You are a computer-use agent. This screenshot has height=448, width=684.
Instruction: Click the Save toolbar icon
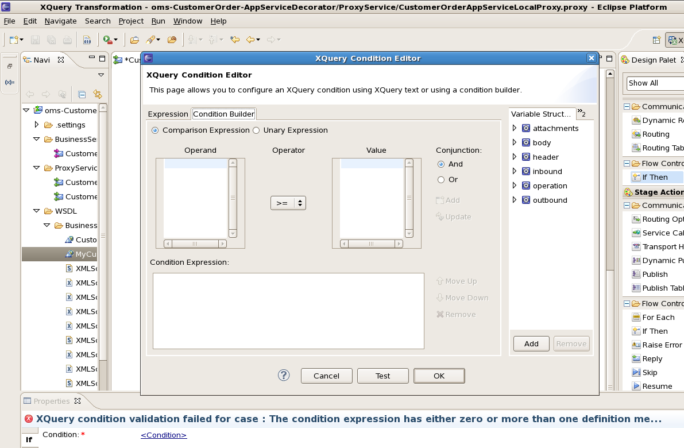(x=36, y=40)
